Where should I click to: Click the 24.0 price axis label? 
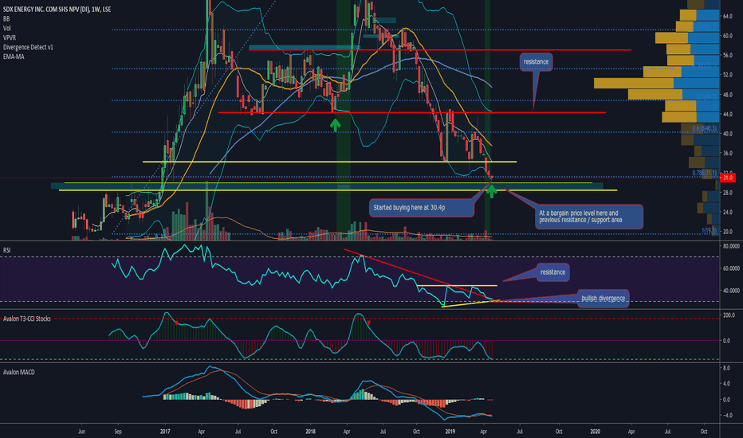click(727, 212)
